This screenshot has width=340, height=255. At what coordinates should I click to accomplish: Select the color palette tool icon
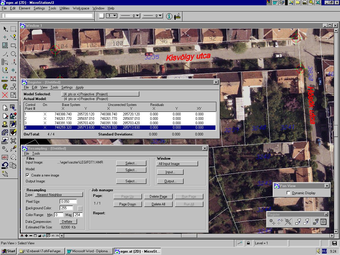point(5,87)
